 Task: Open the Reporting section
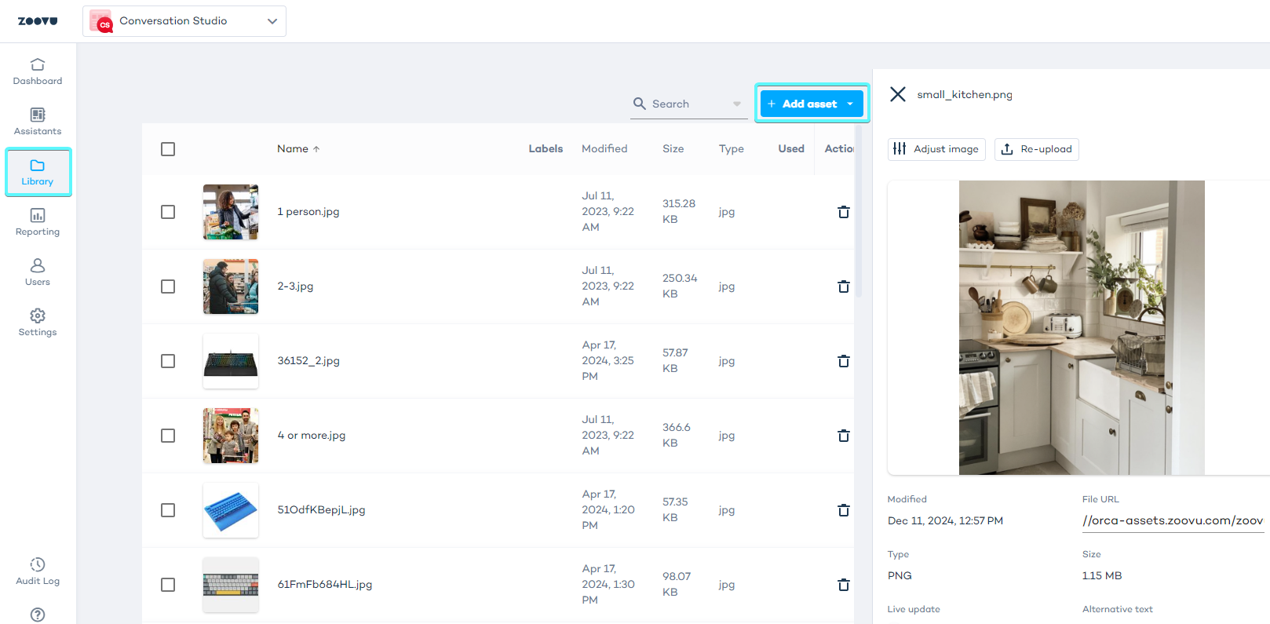38,222
